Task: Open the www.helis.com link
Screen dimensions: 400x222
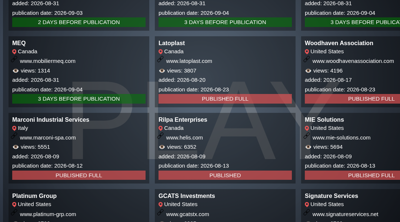Action: [184, 138]
